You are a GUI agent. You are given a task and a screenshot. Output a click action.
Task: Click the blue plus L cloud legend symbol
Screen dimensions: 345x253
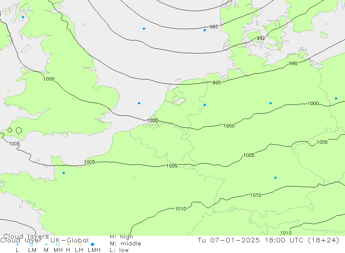tap(17, 244)
